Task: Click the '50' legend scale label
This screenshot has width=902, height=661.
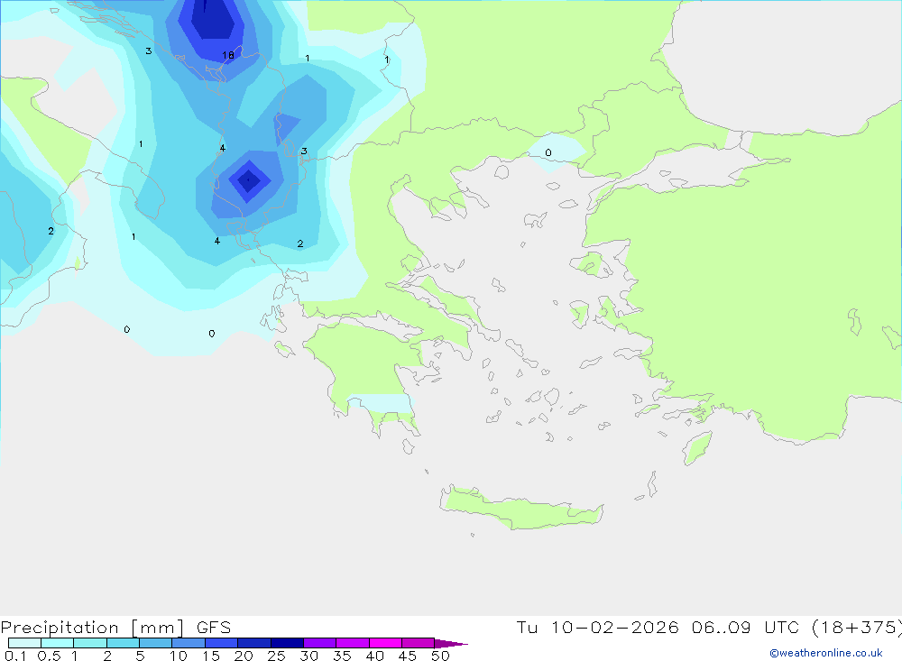Action: pos(440,656)
